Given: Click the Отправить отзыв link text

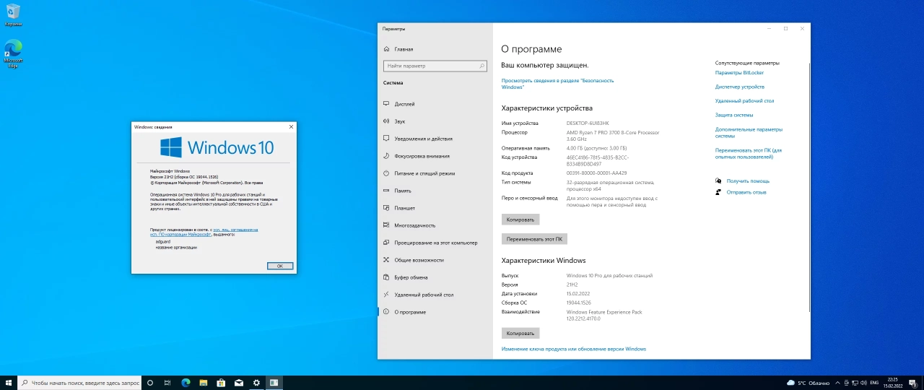Looking at the screenshot, I should 746,192.
